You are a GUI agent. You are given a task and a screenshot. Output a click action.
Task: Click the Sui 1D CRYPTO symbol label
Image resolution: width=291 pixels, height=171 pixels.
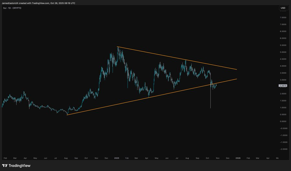coord(12,8)
